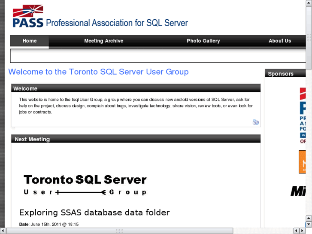Click the Professional Association for SQL Server title

click(117, 23)
